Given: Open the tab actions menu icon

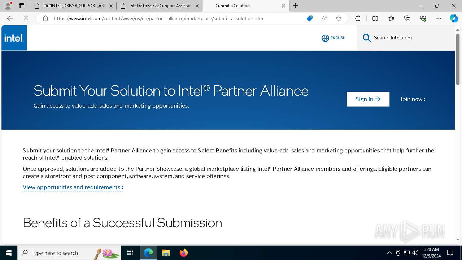Looking at the screenshot, I should [x=22, y=6].
